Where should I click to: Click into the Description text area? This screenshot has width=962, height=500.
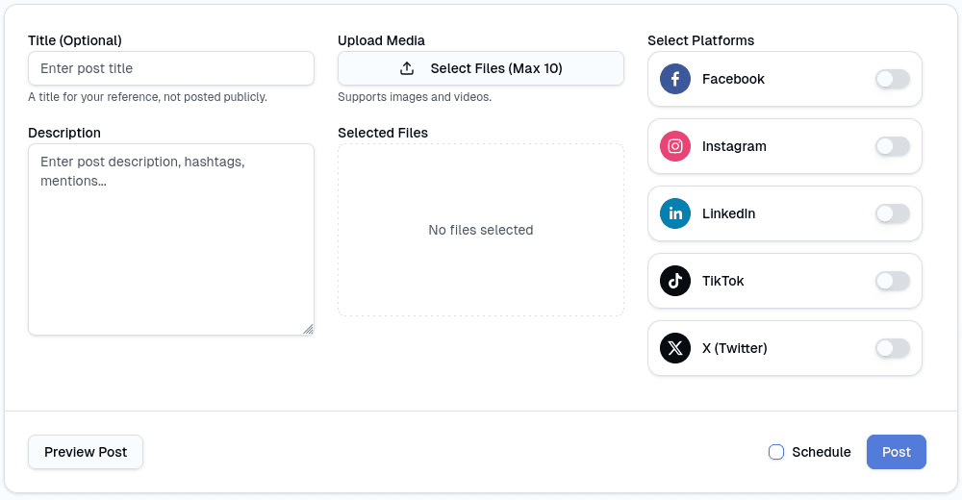tap(171, 239)
